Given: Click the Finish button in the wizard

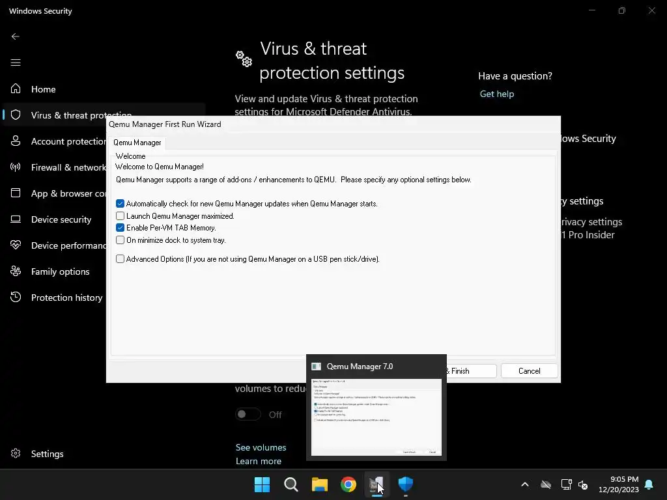Looking at the screenshot, I should [472, 370].
